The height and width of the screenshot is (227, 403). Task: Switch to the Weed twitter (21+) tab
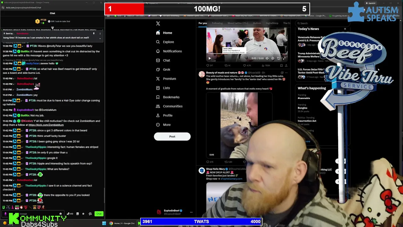[x=238, y=23]
